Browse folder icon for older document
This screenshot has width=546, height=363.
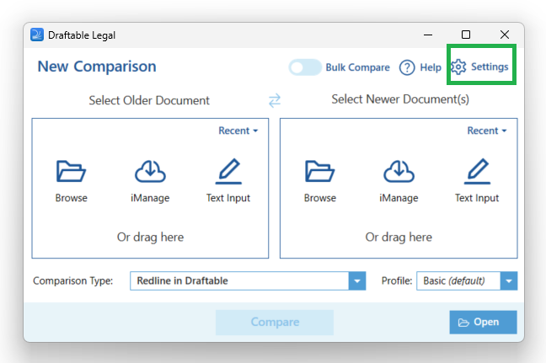click(71, 171)
